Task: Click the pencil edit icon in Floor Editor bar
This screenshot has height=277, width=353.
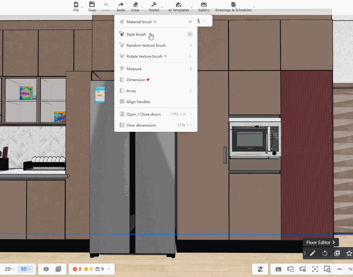Action: click(x=312, y=253)
